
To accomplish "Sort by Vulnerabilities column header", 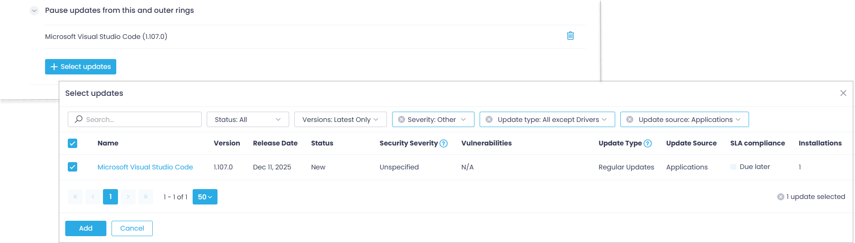I will point(486,143).
